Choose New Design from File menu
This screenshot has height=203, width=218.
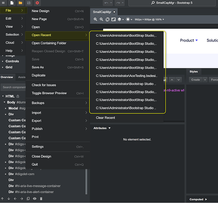click(x=58, y=11)
